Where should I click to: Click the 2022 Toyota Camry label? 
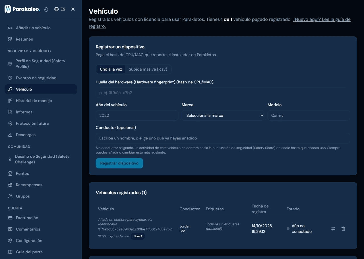113,236
